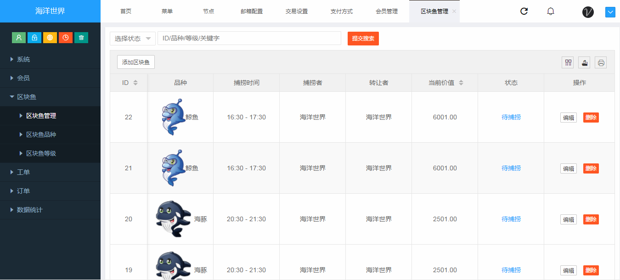This screenshot has height=280, width=620.
Task: Click the green user profile icon in sidebar
Action: 19,38
